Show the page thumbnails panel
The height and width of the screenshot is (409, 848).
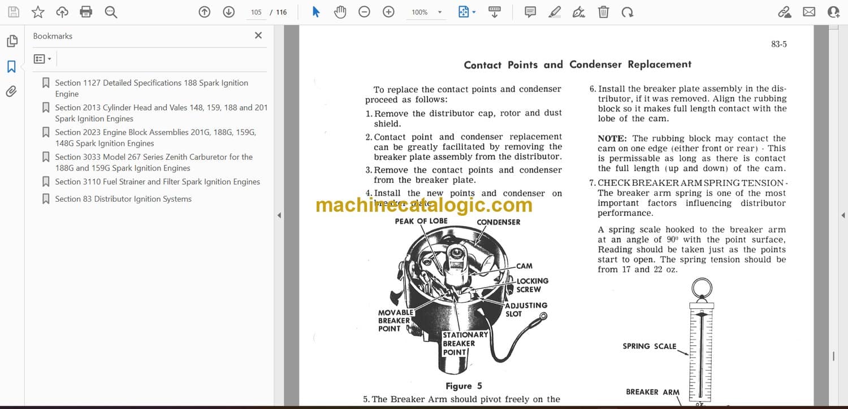pos(12,41)
